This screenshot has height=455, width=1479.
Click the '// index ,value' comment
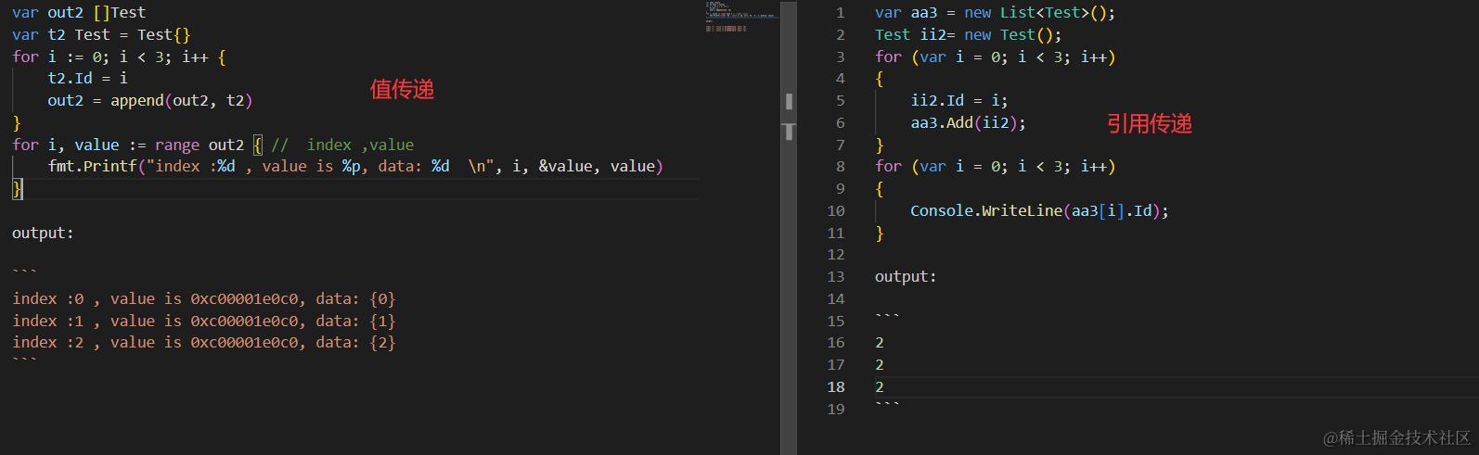342,145
